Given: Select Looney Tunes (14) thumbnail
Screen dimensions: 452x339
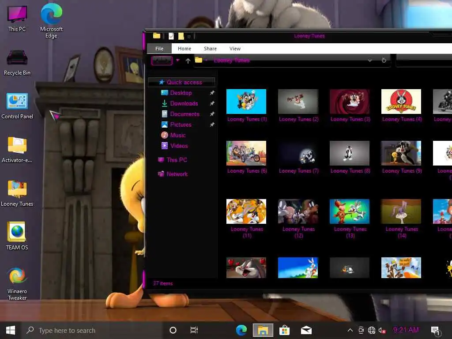Looking at the screenshot, I should [401, 211].
